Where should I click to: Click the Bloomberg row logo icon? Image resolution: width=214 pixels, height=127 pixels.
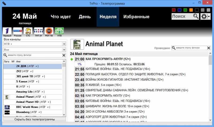pyautogui.click(x=7, y=112)
